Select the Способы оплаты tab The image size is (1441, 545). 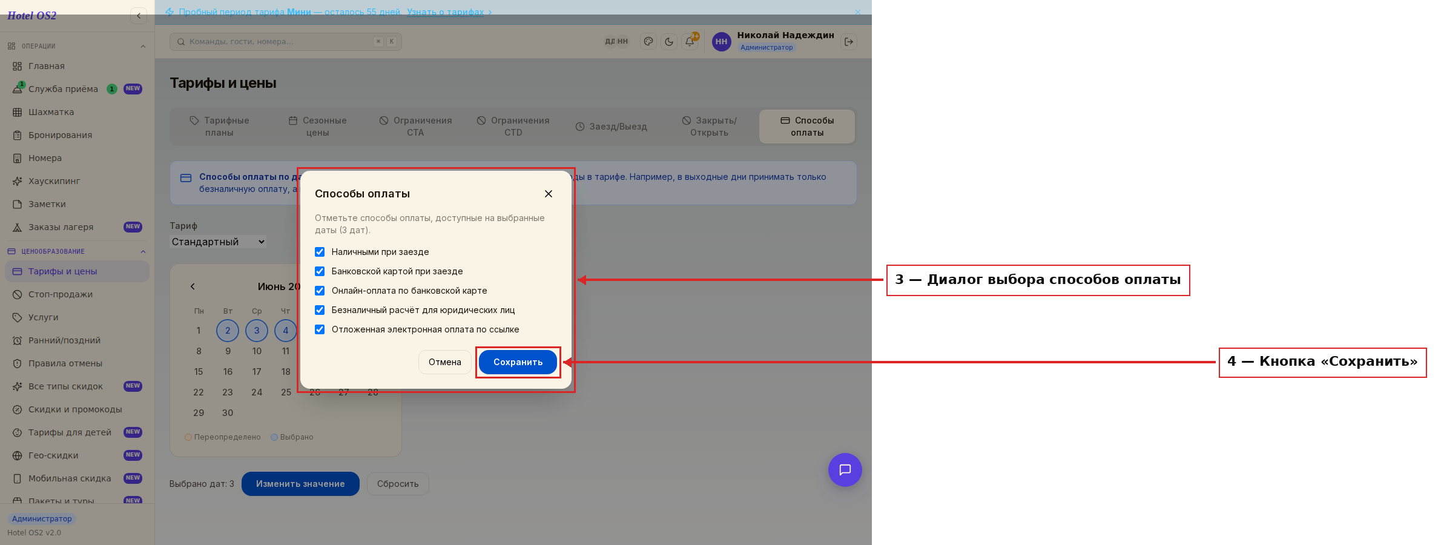coord(807,127)
